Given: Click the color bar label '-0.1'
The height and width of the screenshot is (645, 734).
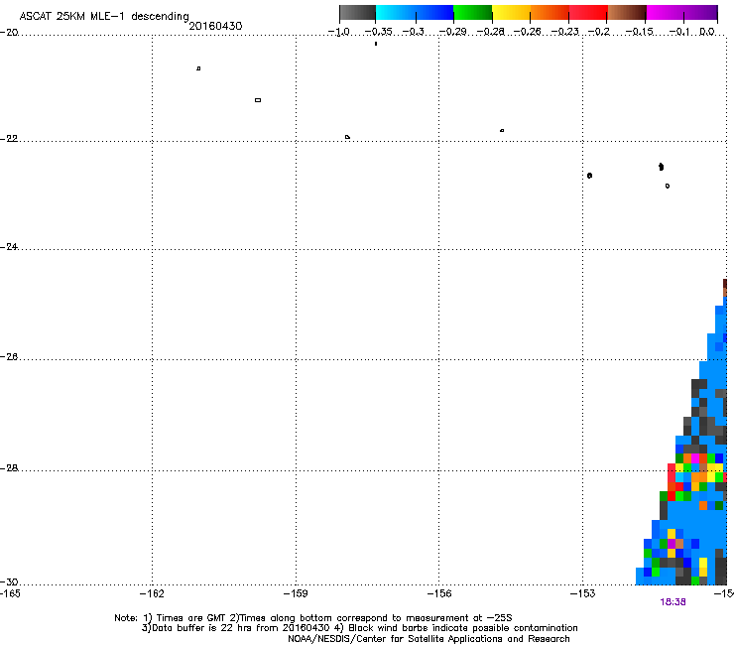Looking at the screenshot, I should click(679, 32).
